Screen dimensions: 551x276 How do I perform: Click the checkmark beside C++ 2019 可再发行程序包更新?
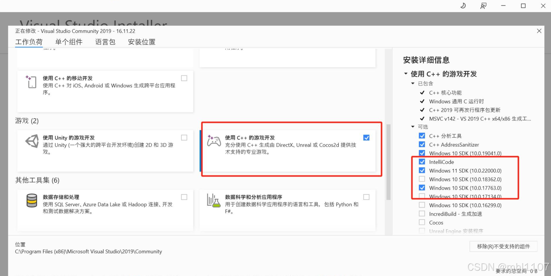[422, 110]
